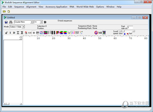Click scroll speed left arrow toward slow

[120, 31]
